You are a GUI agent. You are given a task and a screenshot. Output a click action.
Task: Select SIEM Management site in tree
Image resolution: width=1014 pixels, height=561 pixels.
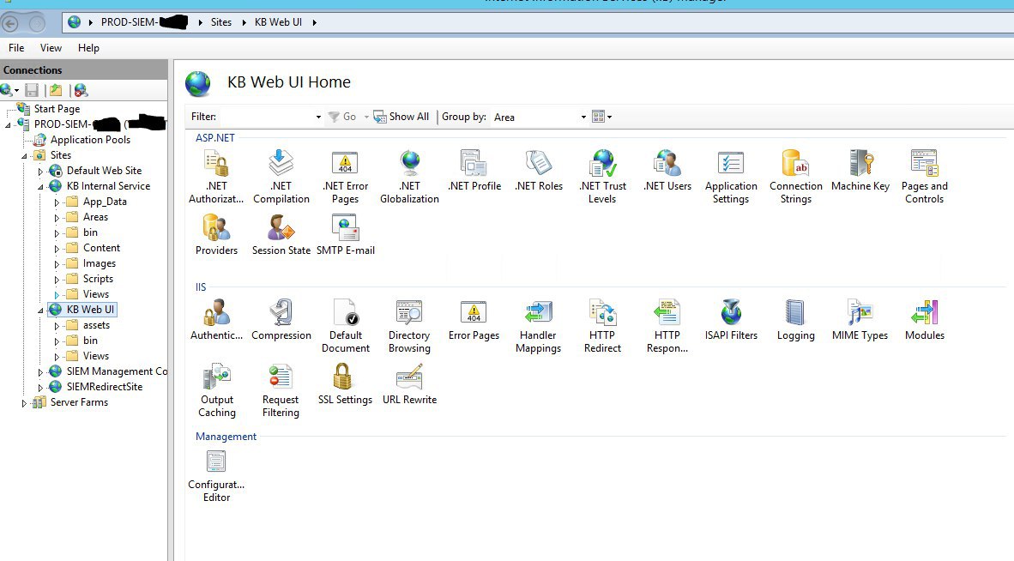click(x=117, y=371)
